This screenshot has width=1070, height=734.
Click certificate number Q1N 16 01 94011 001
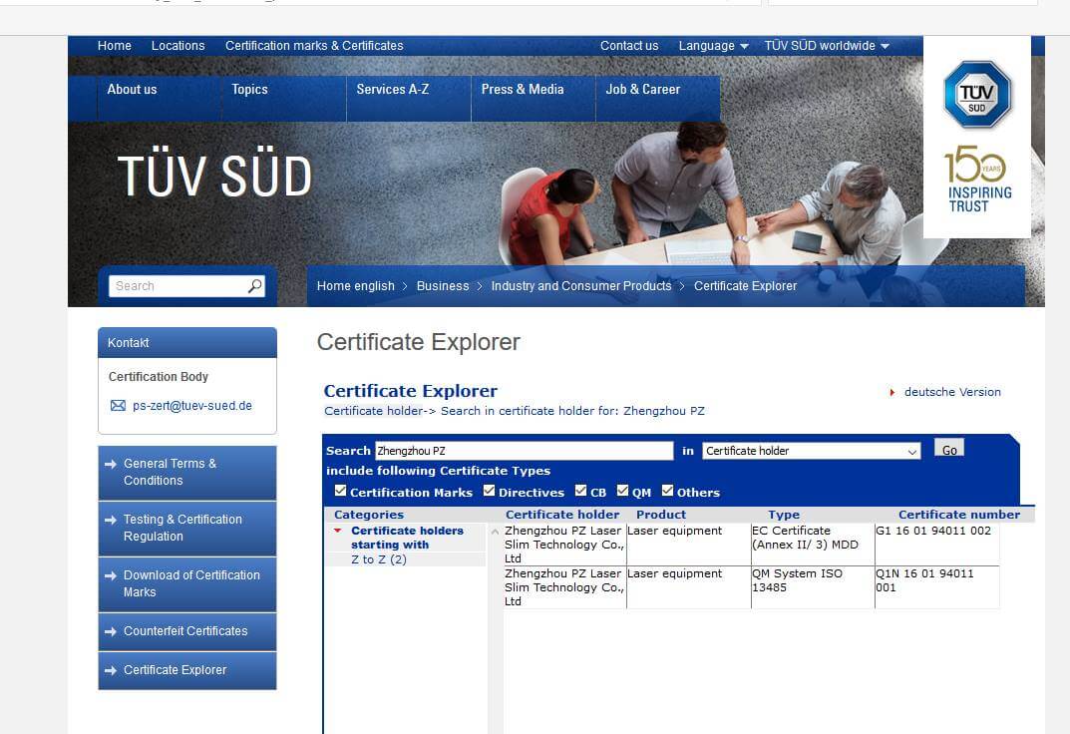pyautogui.click(x=924, y=580)
